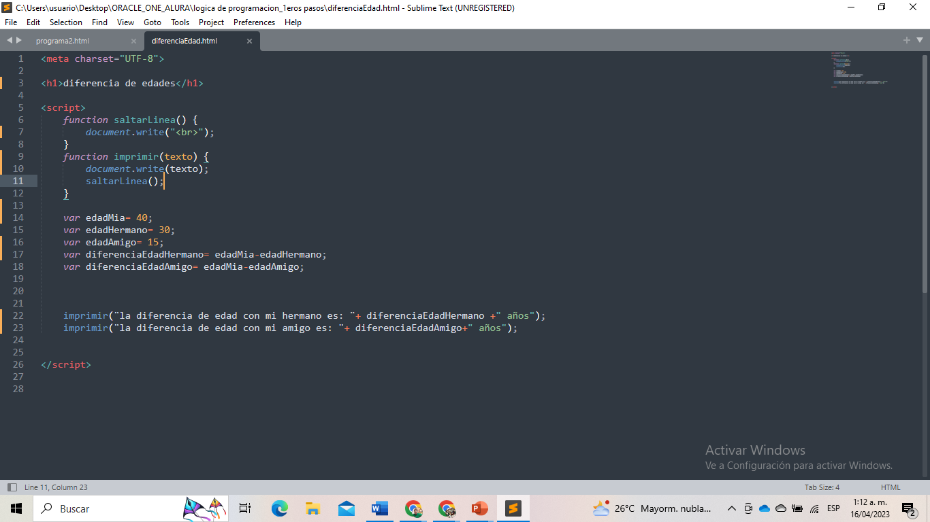Open the Project menu
930x522 pixels.
coord(211,22)
